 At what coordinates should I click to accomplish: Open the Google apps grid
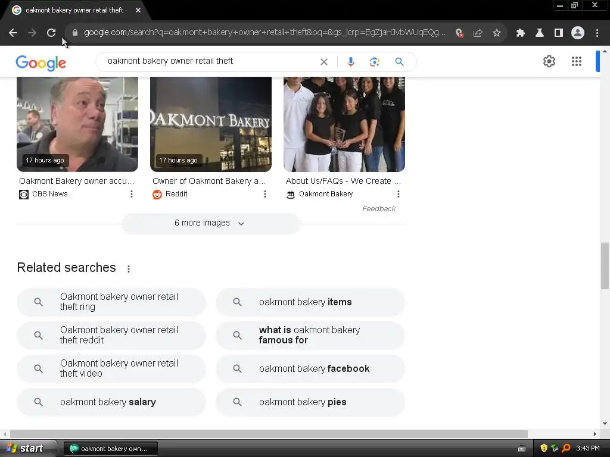577,61
